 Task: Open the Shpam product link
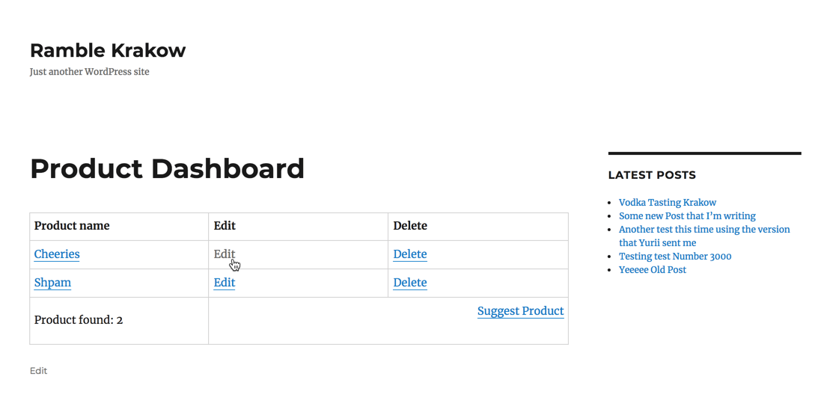(52, 283)
